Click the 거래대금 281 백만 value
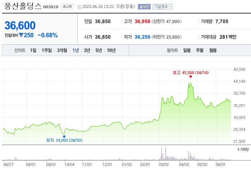The height and width of the screenshot is (171, 251). [228, 37]
